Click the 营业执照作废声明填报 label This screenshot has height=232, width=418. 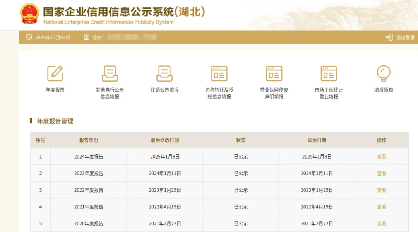274,93
